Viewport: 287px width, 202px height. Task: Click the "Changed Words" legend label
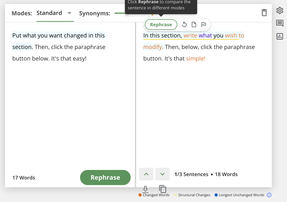156,195
